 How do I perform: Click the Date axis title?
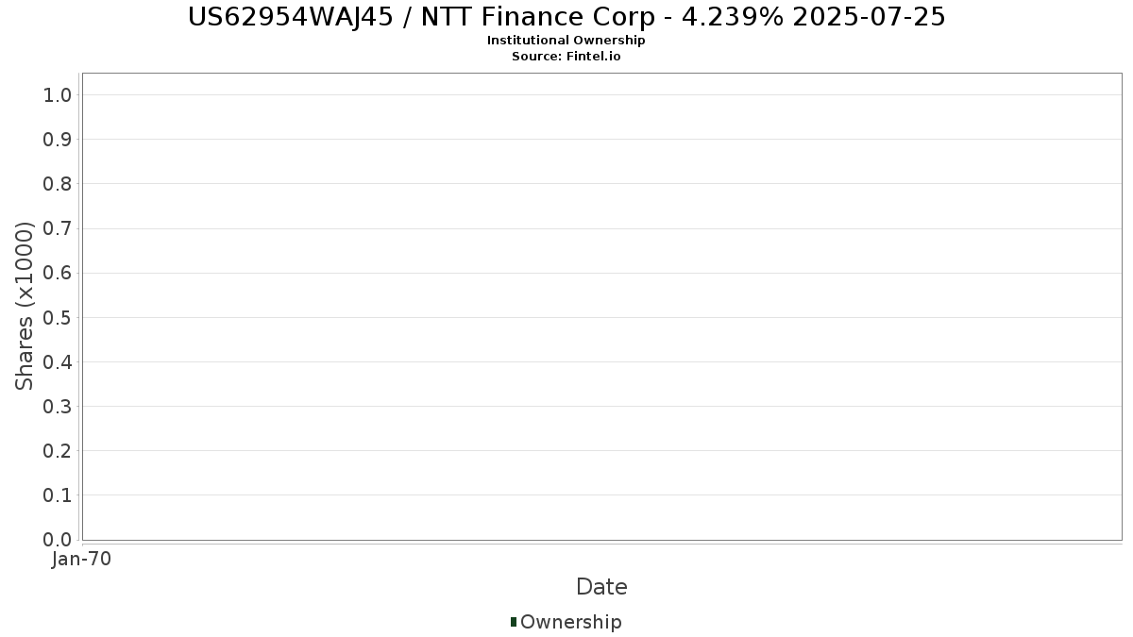tap(601, 587)
